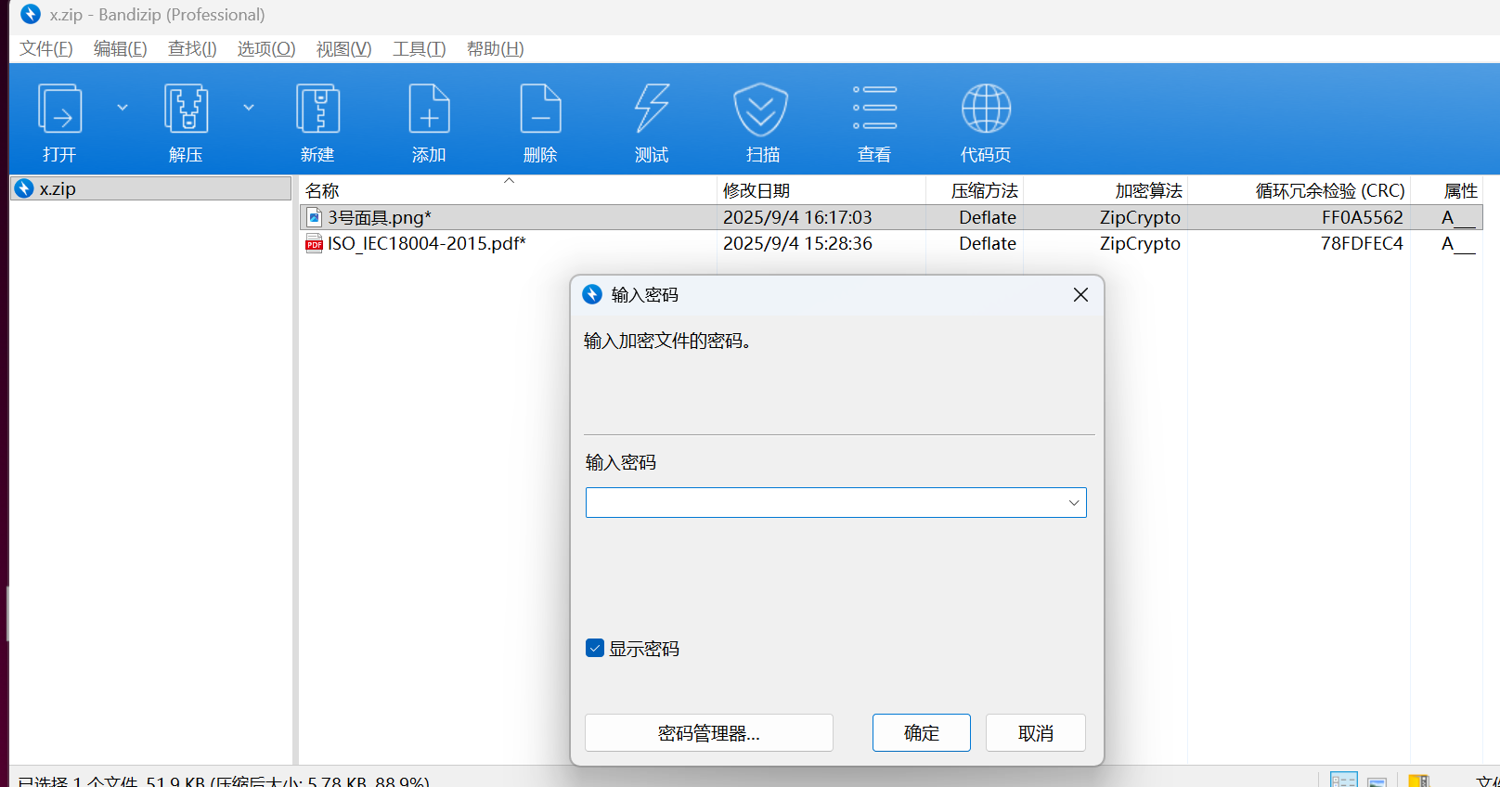This screenshot has height=787, width=1500.
Task: Click the Bandizip icon in dialog title
Action: [592, 294]
